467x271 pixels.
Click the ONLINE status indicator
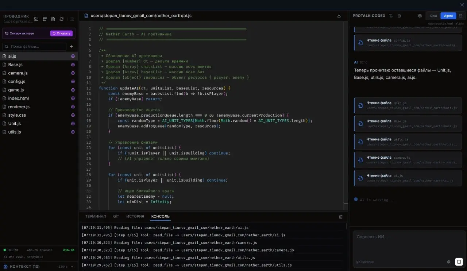11,250
